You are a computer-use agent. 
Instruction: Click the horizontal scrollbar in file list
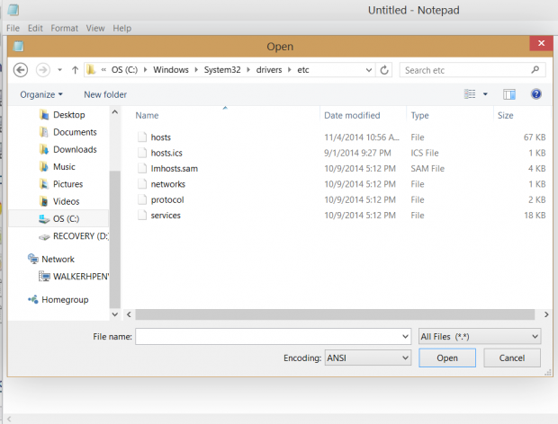[333, 314]
